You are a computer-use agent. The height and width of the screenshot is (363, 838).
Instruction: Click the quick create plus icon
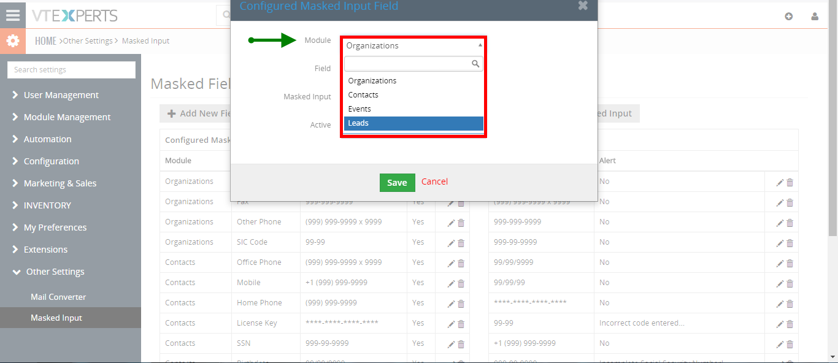[x=789, y=17]
